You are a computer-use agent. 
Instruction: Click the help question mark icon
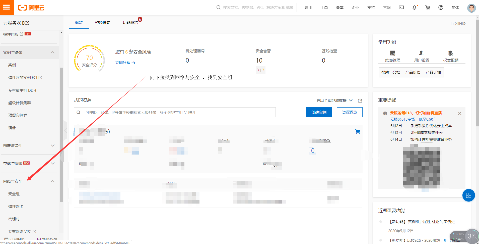coord(441,8)
